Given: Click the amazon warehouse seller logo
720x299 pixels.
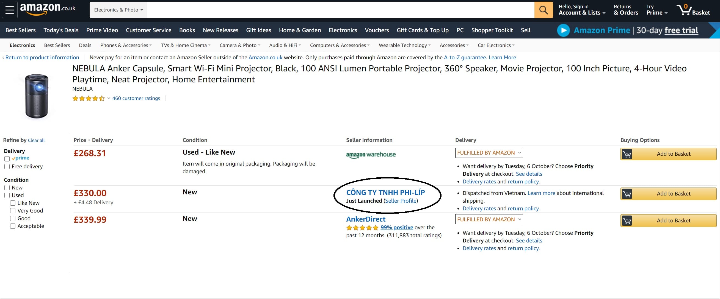Looking at the screenshot, I should (371, 155).
